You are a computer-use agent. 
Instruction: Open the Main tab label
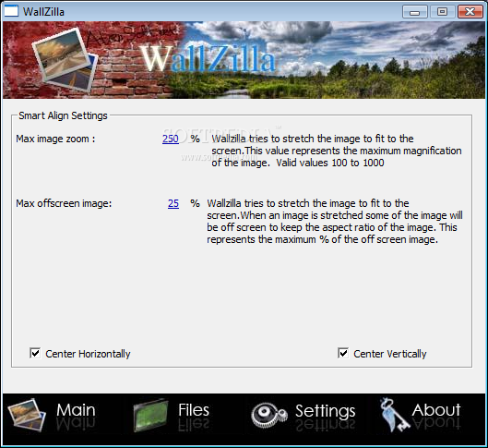click(x=76, y=410)
